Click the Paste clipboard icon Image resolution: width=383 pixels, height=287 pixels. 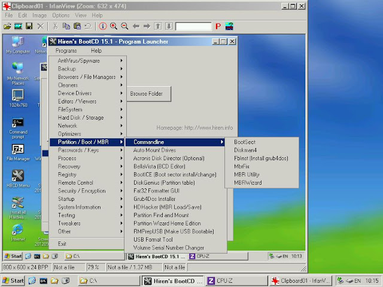77,26
